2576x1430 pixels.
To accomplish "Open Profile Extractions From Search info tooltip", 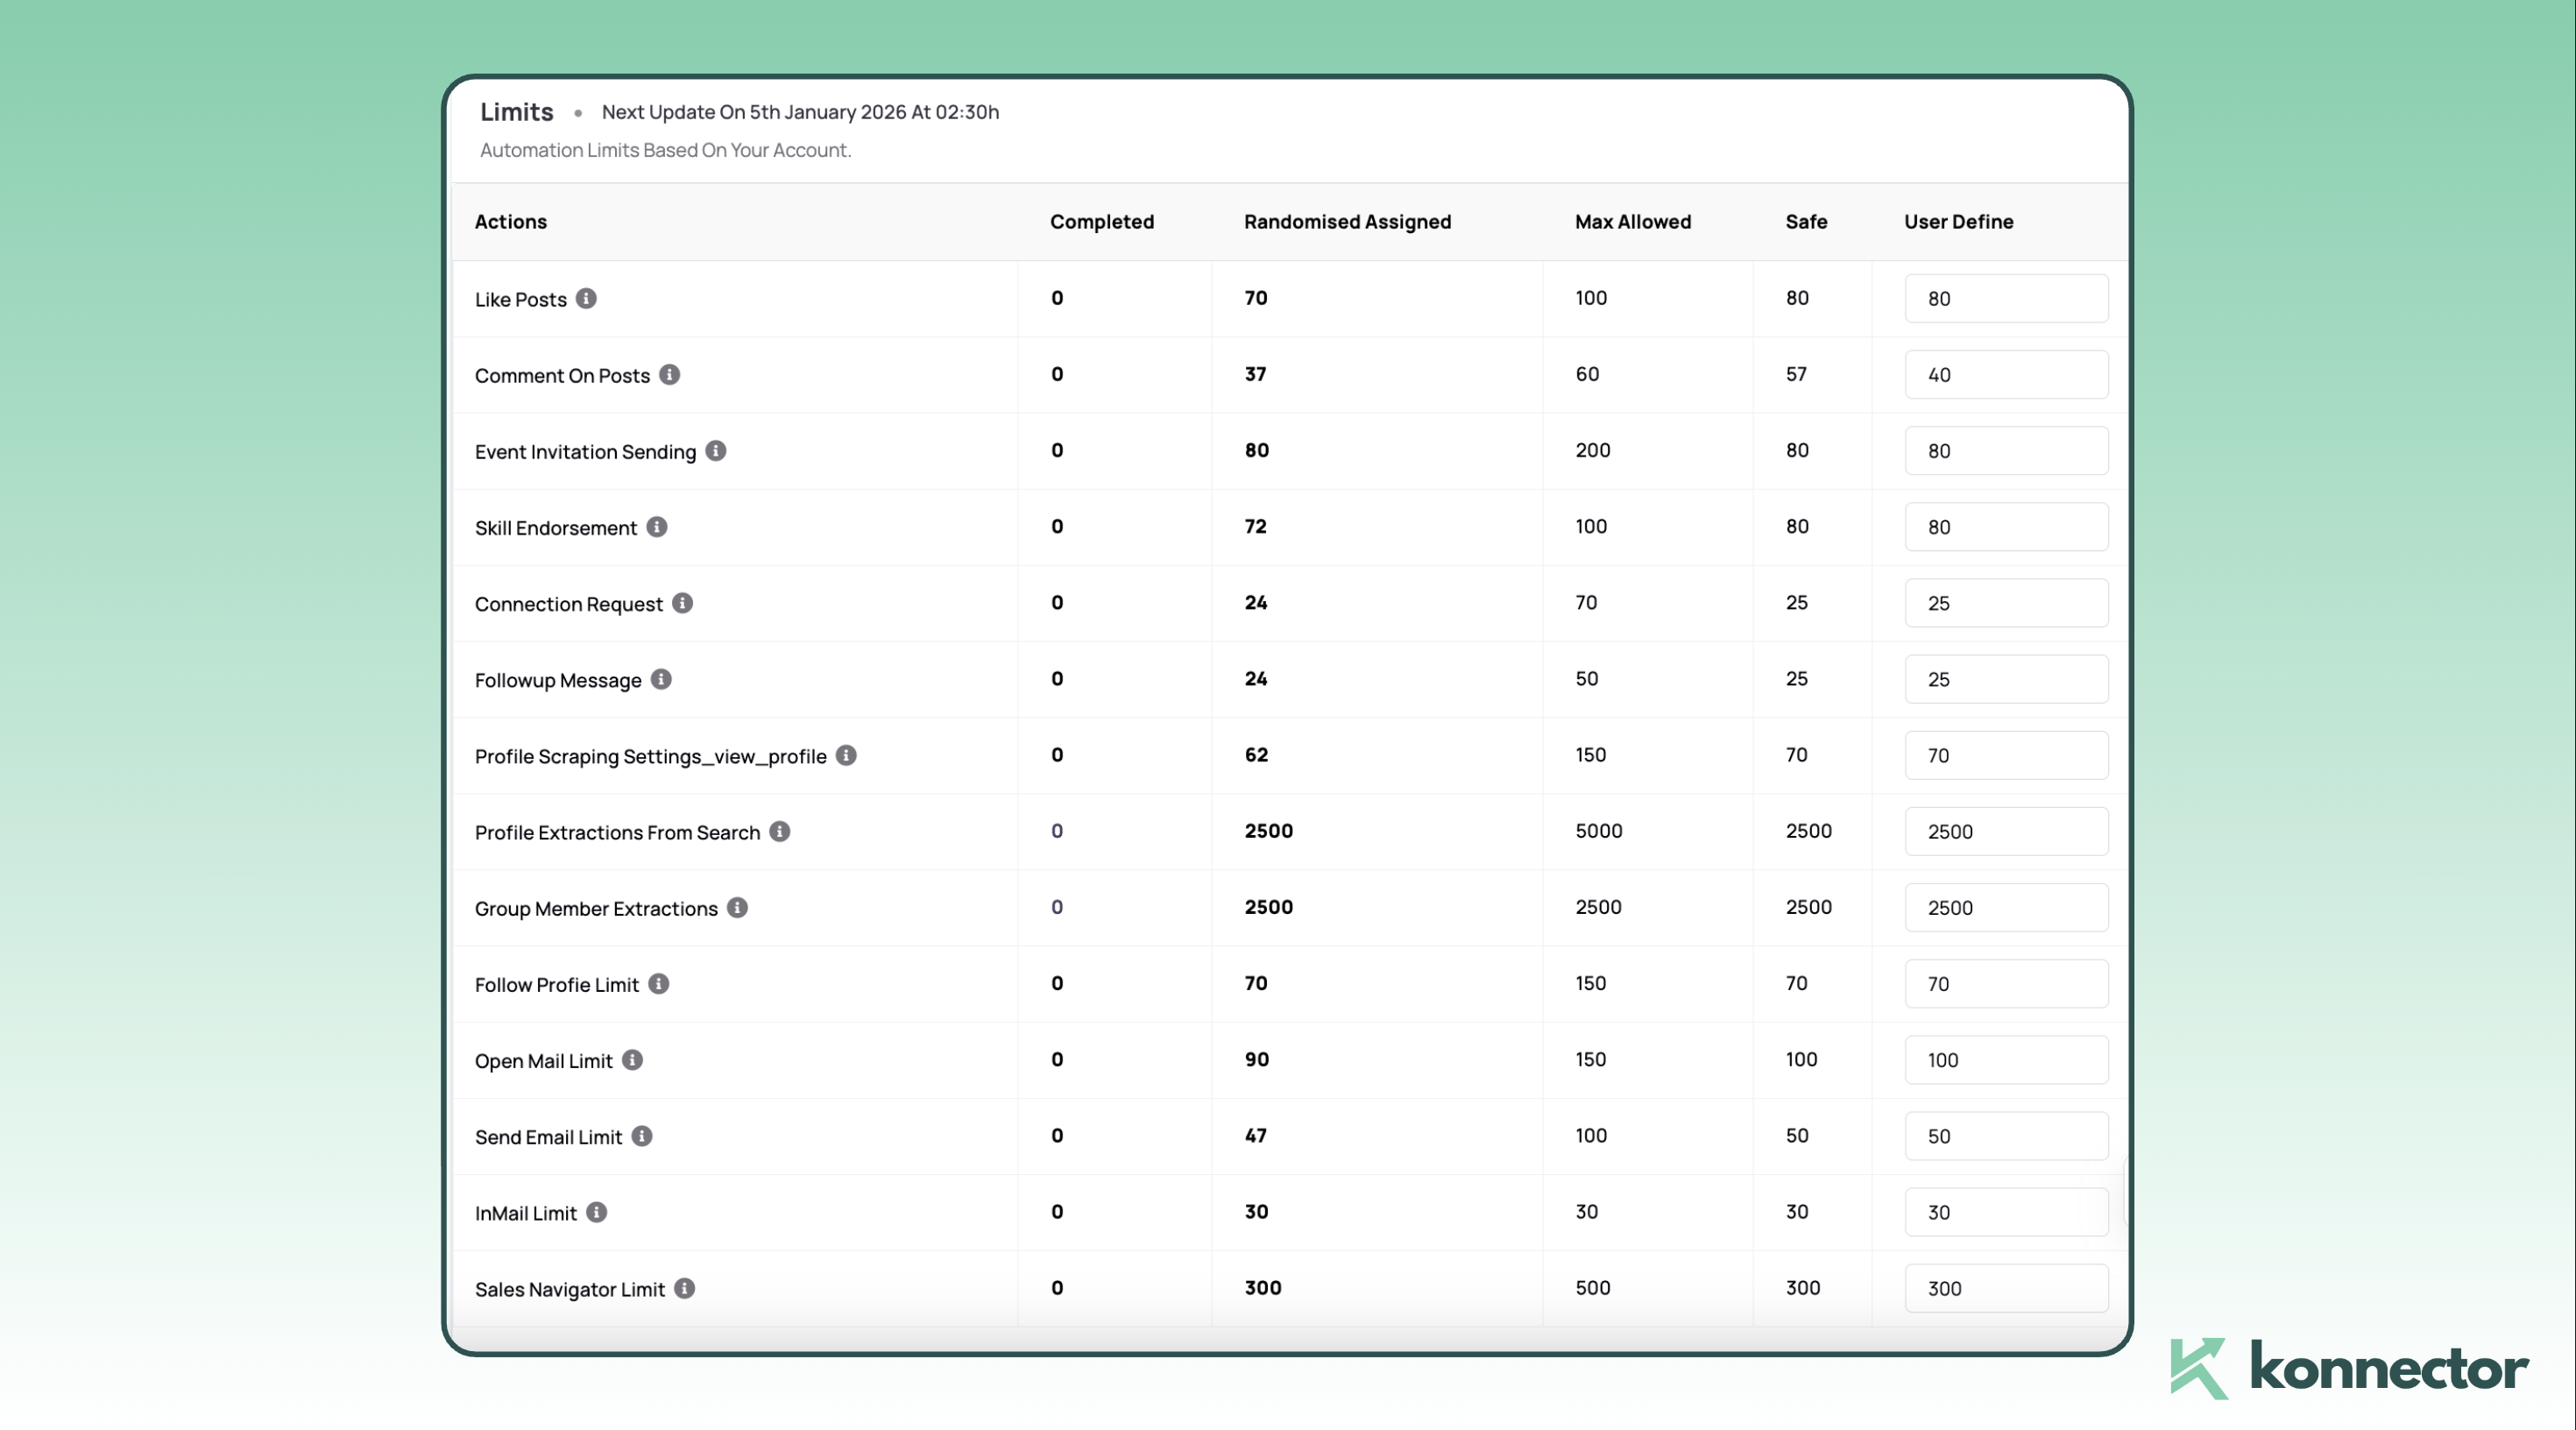I will coord(780,832).
